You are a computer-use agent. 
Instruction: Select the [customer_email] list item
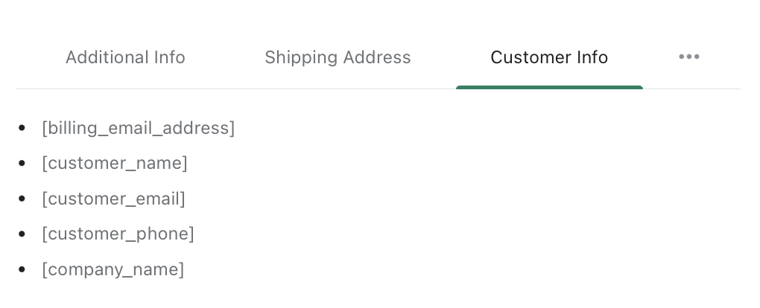click(x=113, y=199)
